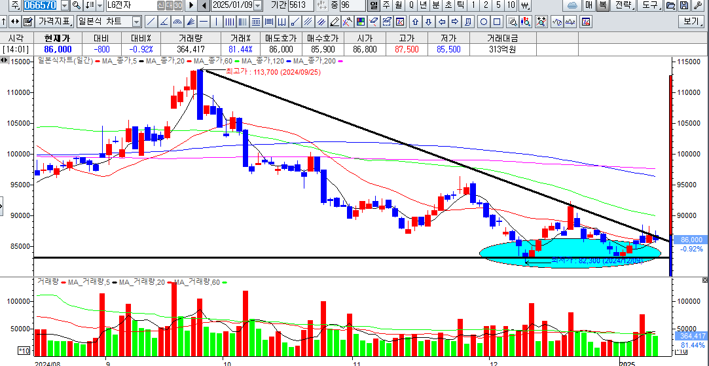Select the trend line drawing tool
Viewport: 709px width, 366px height.
[x=151, y=22]
